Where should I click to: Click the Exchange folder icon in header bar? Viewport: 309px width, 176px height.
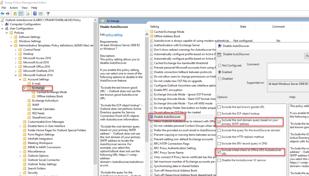(x=103, y=21)
